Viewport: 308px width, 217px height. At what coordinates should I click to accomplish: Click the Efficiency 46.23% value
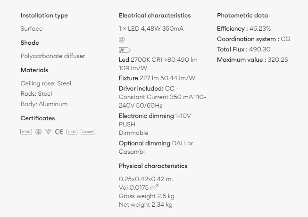pos(260,29)
